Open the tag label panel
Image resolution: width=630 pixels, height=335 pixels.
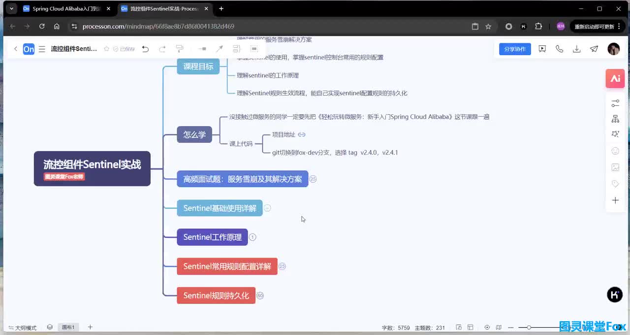[615, 184]
